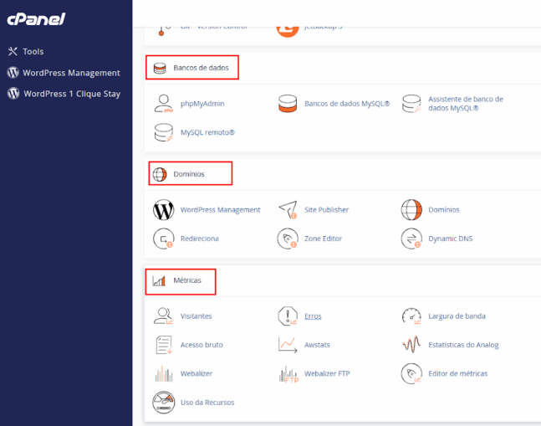Collapse the Domínios section header
The height and width of the screenshot is (426, 541).
pyautogui.click(x=189, y=174)
